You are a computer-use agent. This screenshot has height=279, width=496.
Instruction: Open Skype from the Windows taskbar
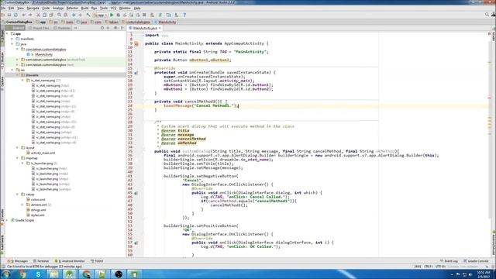click(38, 274)
